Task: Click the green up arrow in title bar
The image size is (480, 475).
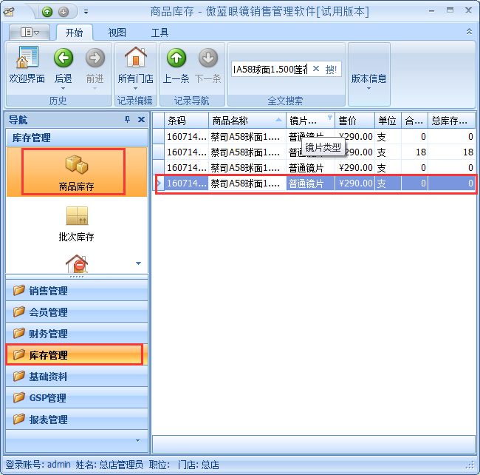Action: coord(47,12)
